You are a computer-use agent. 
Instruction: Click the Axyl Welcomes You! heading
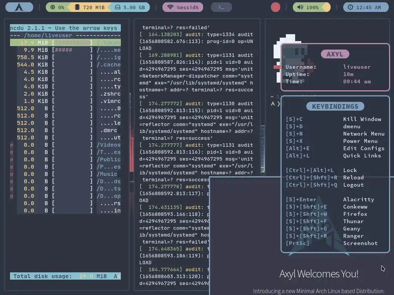click(x=319, y=273)
